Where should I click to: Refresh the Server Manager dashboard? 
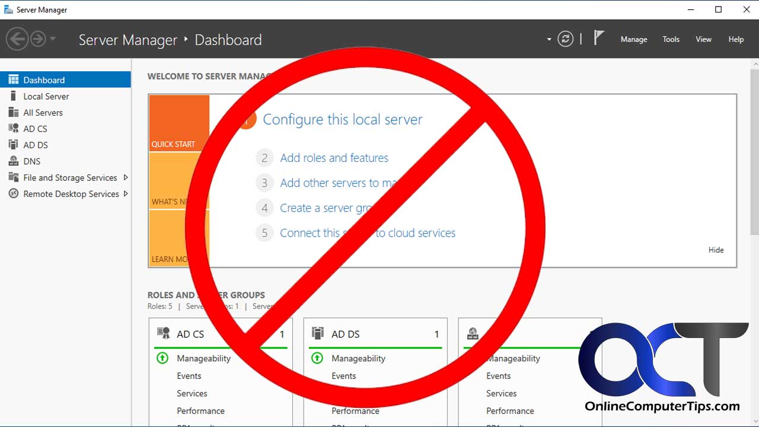[x=566, y=39]
